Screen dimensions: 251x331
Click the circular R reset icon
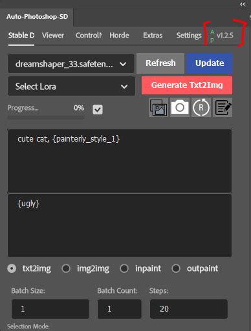coord(201,107)
